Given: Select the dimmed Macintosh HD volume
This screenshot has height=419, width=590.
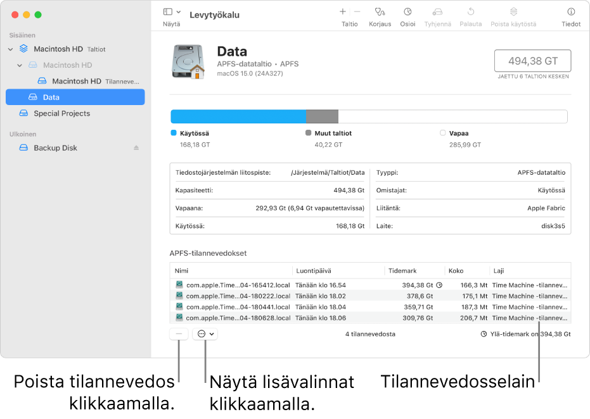Looking at the screenshot, I should pos(75,65).
